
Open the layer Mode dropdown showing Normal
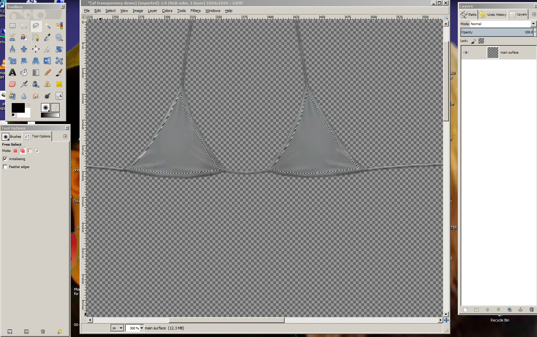tap(503, 24)
